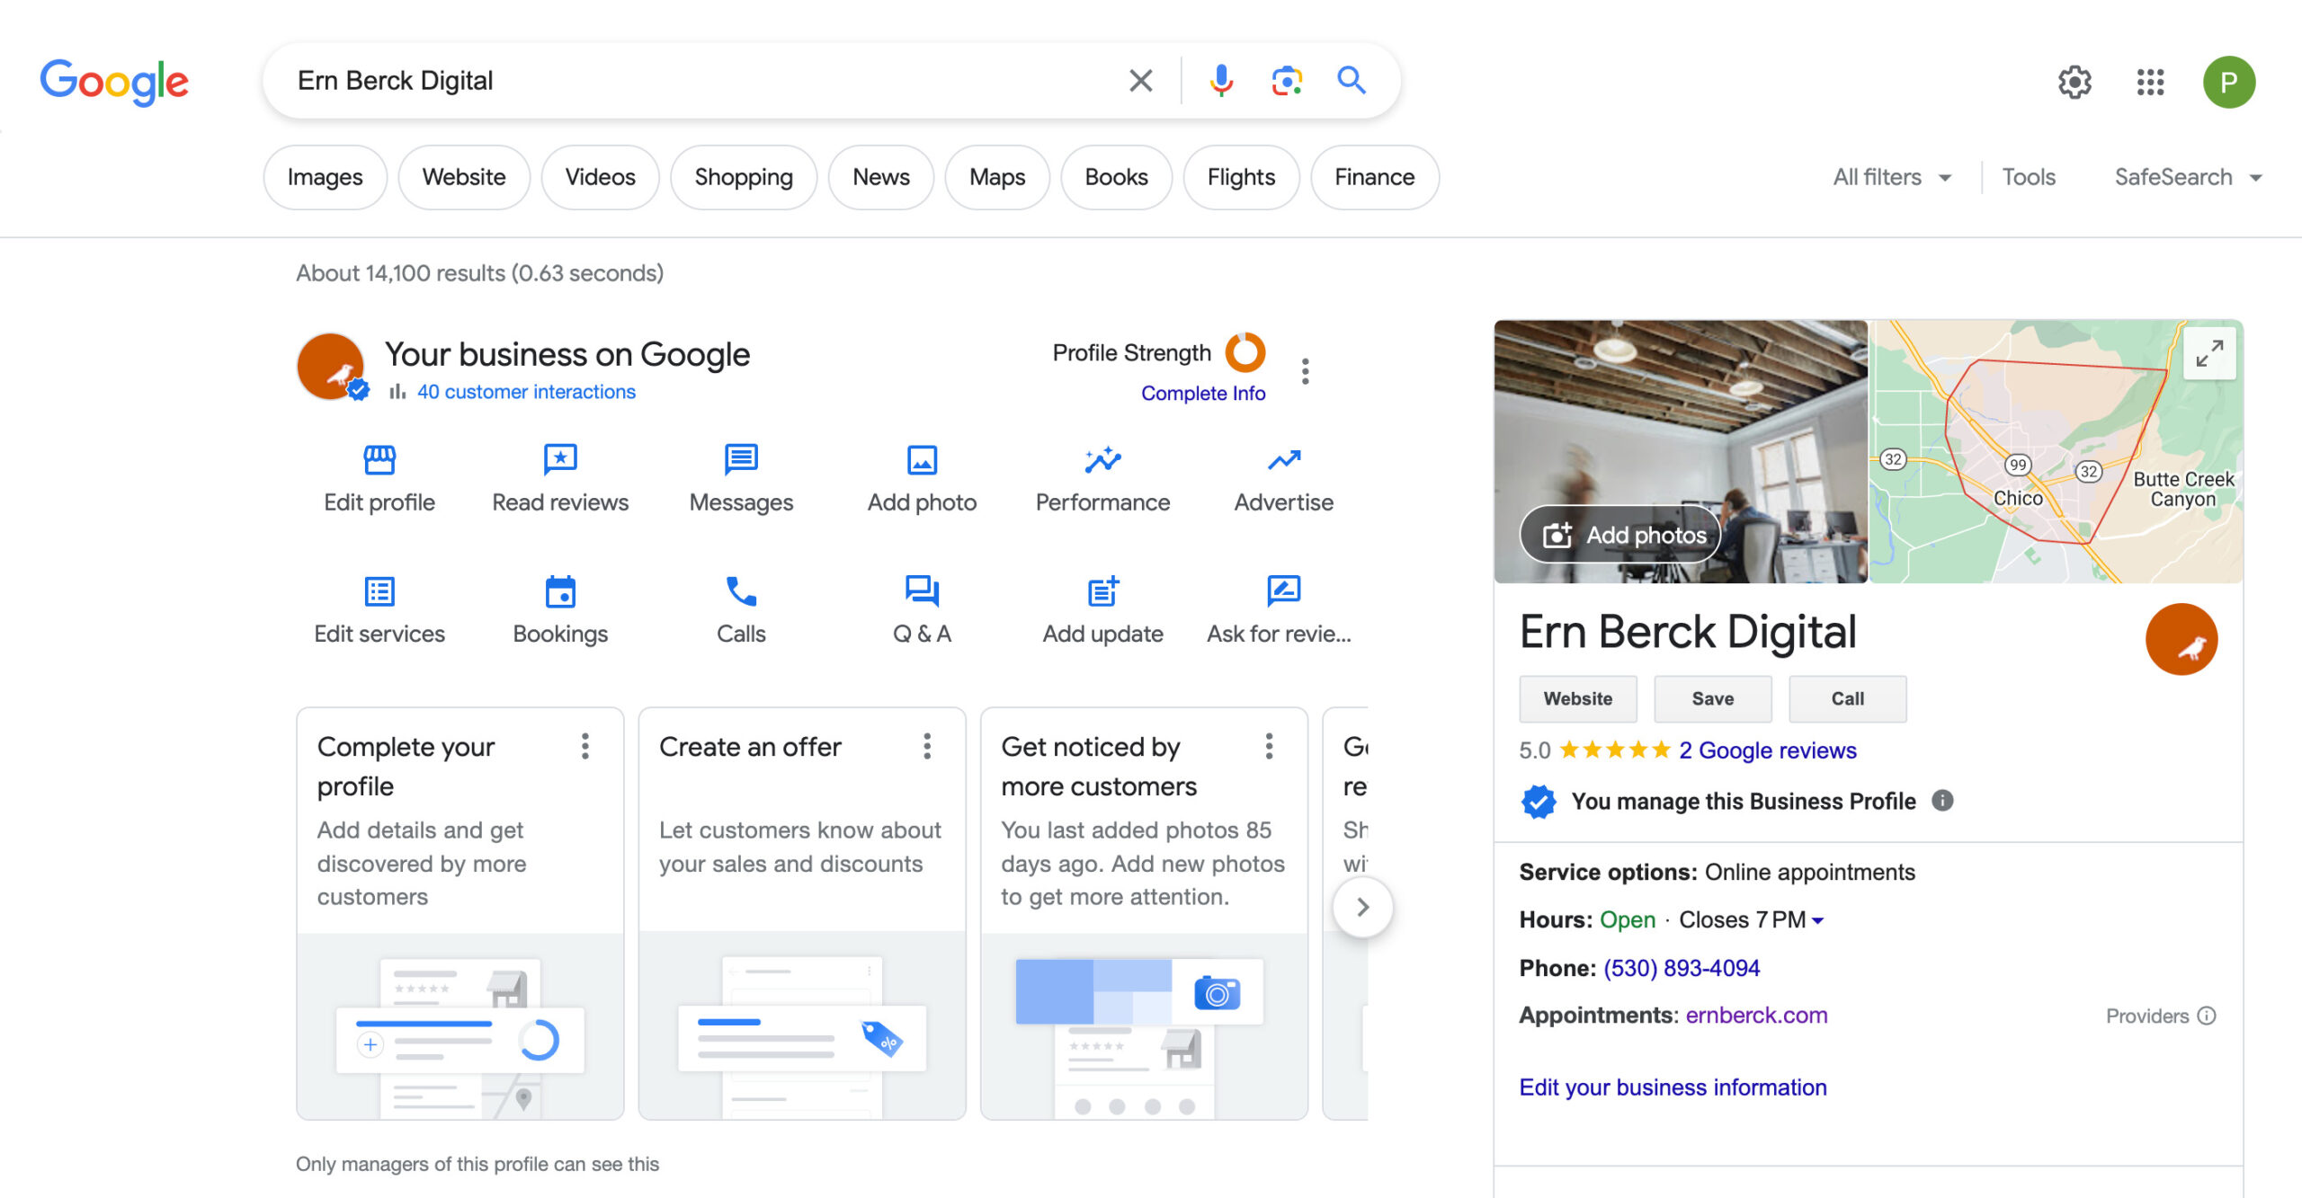Switch to the News tab

pyautogui.click(x=881, y=177)
